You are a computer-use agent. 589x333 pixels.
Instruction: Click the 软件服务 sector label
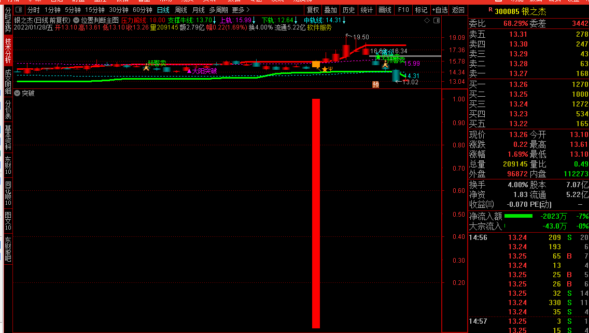319,27
